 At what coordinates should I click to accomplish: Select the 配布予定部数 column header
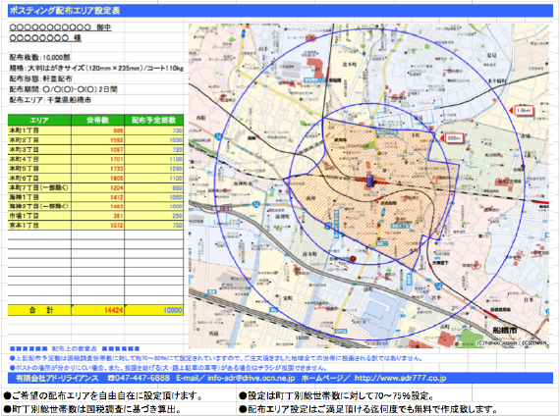point(153,121)
